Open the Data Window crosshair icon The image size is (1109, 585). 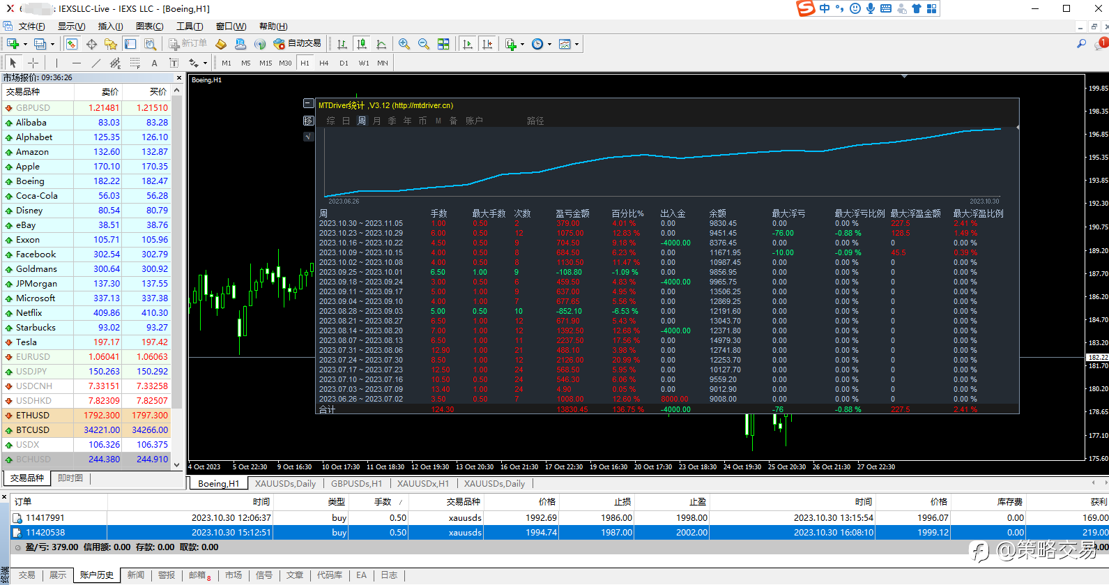(x=91, y=44)
